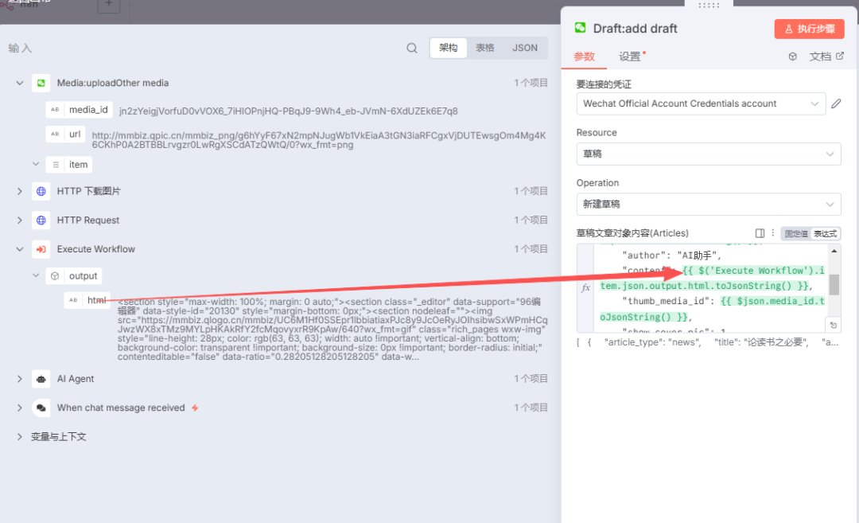
Task: Open the credentials account dropdown
Action: click(701, 103)
